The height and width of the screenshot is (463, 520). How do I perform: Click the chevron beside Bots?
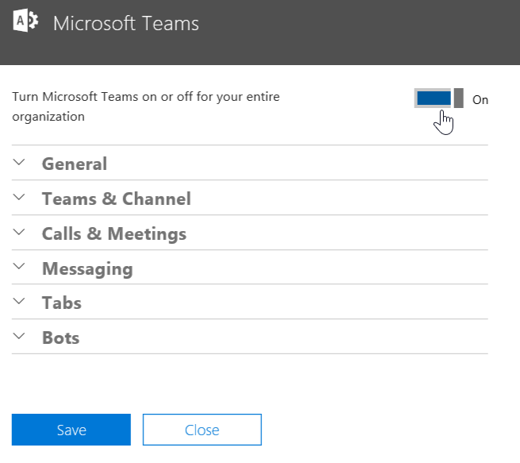tap(20, 337)
